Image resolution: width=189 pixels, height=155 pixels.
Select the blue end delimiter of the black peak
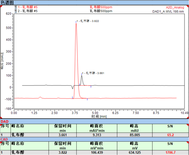91,86
